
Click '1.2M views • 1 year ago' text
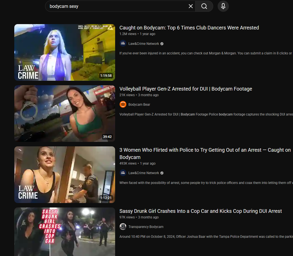point(137,34)
